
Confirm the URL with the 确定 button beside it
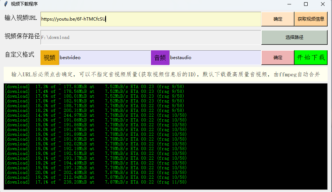click(x=278, y=19)
